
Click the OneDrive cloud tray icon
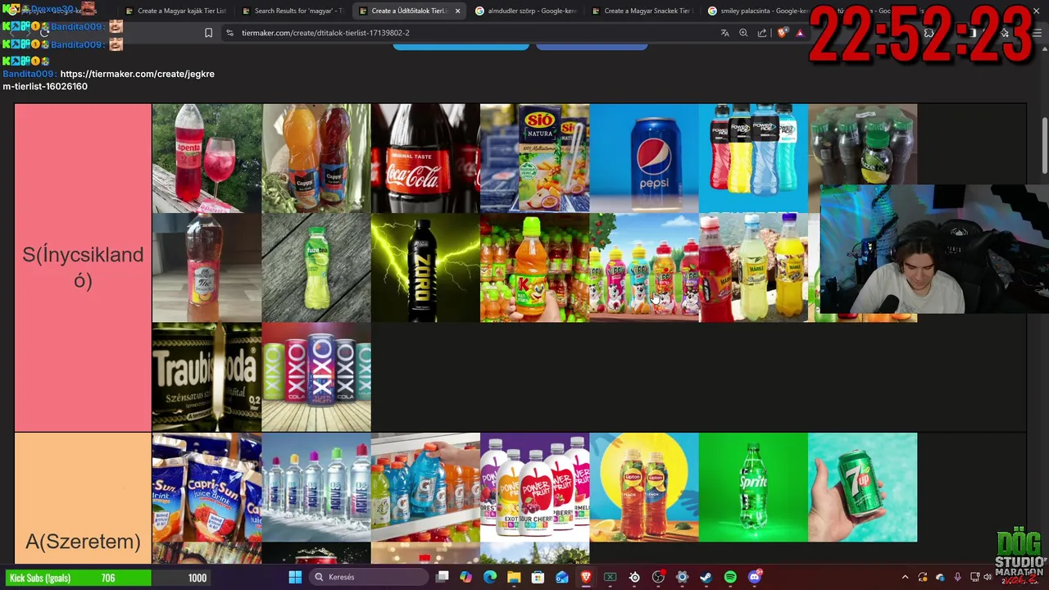tap(940, 577)
